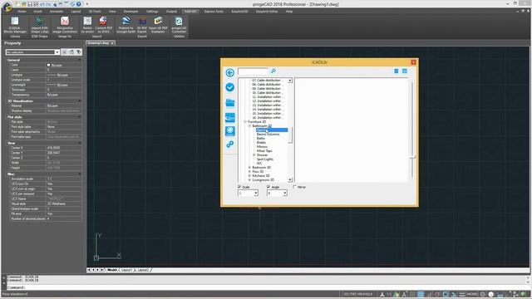Switch iCADLib to the second view mode icon
The width and height of the screenshot is (532, 299).
(x=405, y=71)
